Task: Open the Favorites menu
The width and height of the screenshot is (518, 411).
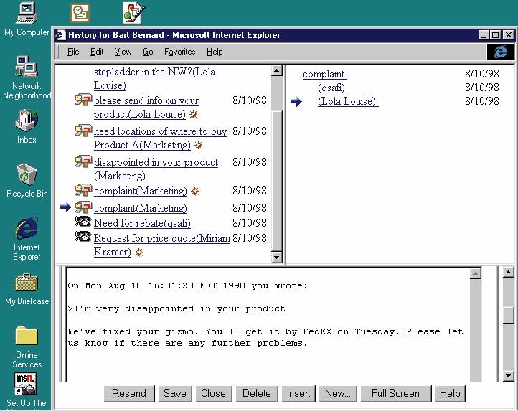Action: 179,52
